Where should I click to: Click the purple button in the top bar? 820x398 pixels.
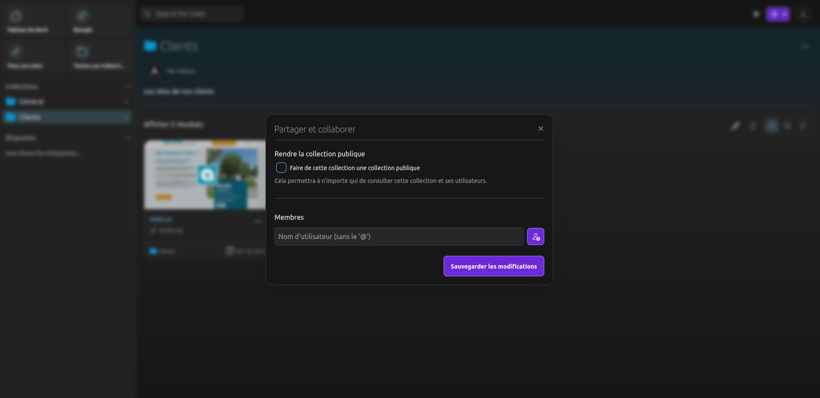(778, 14)
